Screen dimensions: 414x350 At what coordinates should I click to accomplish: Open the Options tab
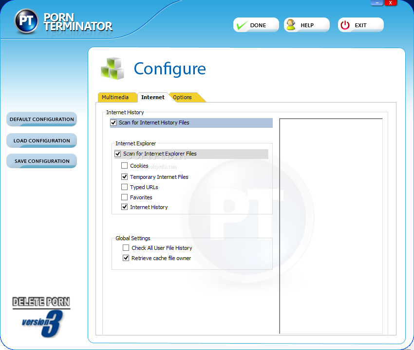[x=186, y=97]
